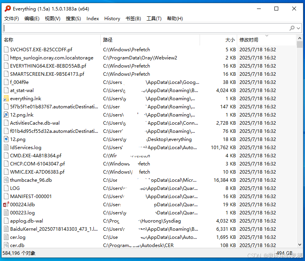Open the History menu
This screenshot has height=261, width=305.
click(112, 19)
